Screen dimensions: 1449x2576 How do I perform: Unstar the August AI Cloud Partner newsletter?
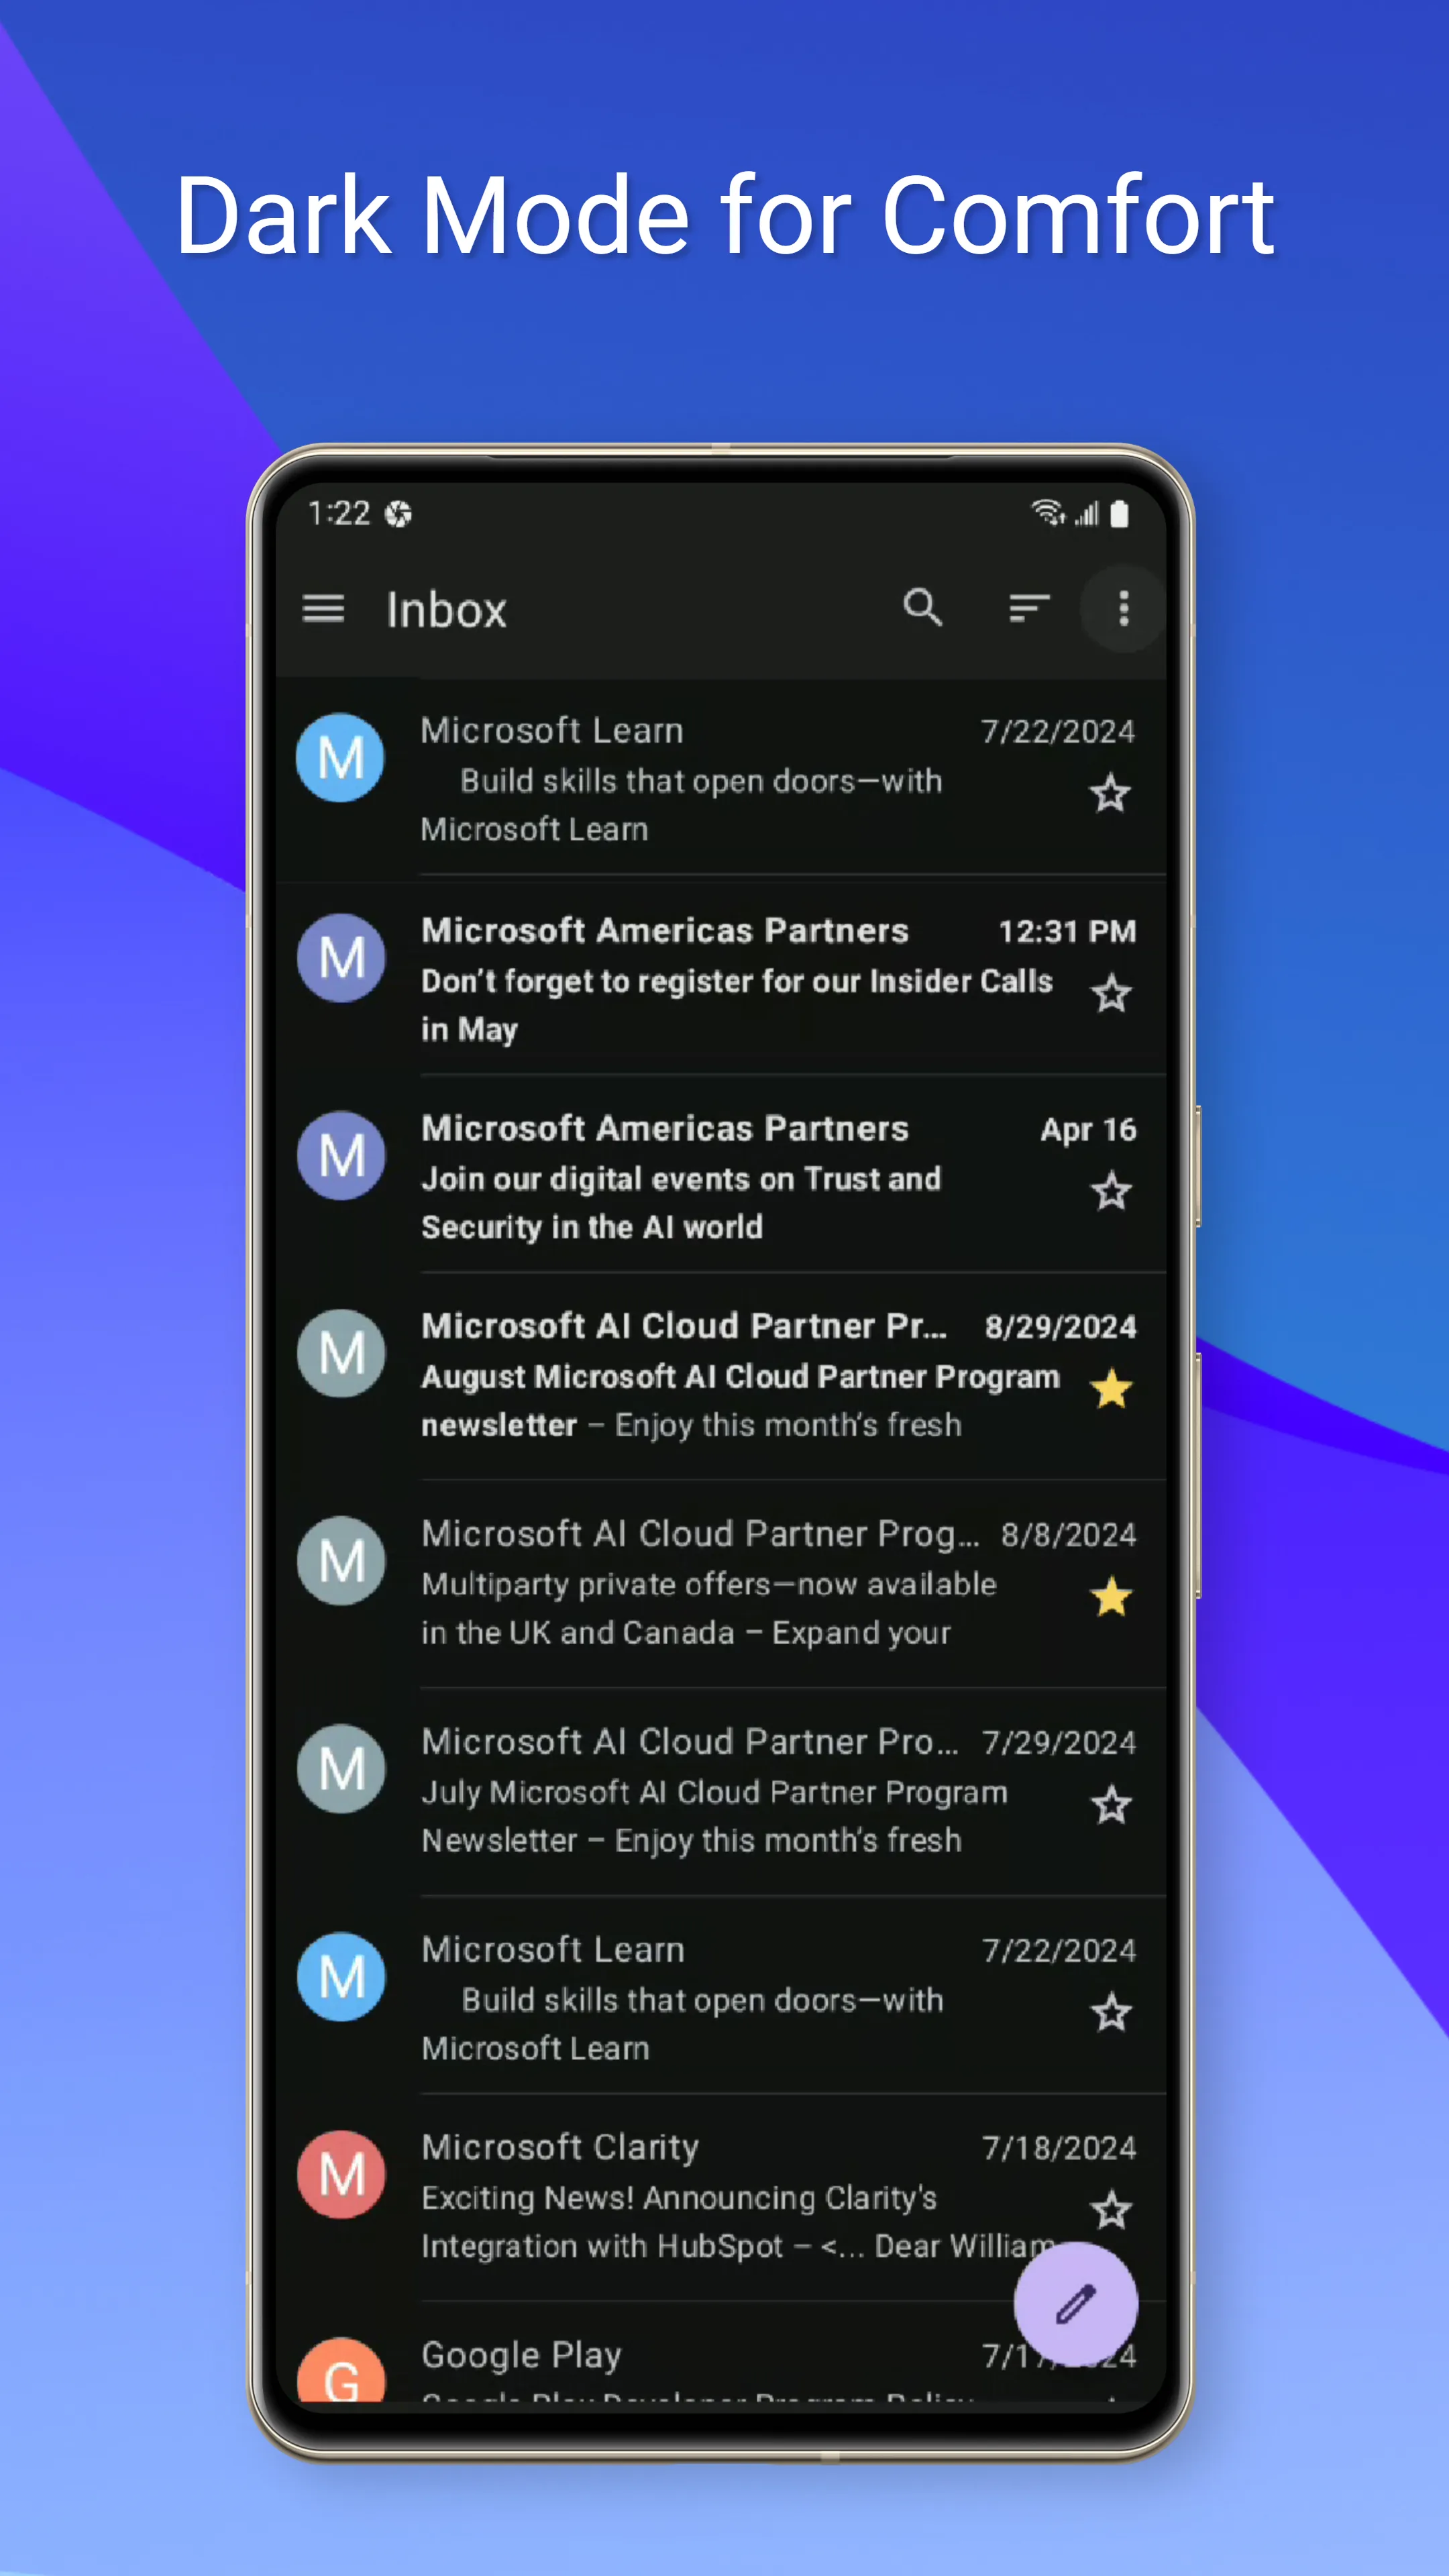pos(1111,1390)
